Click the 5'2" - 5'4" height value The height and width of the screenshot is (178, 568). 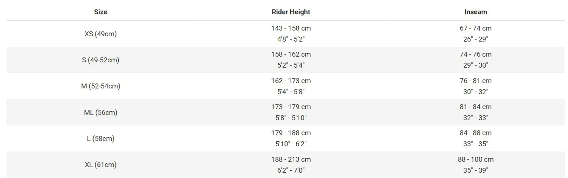click(291, 65)
